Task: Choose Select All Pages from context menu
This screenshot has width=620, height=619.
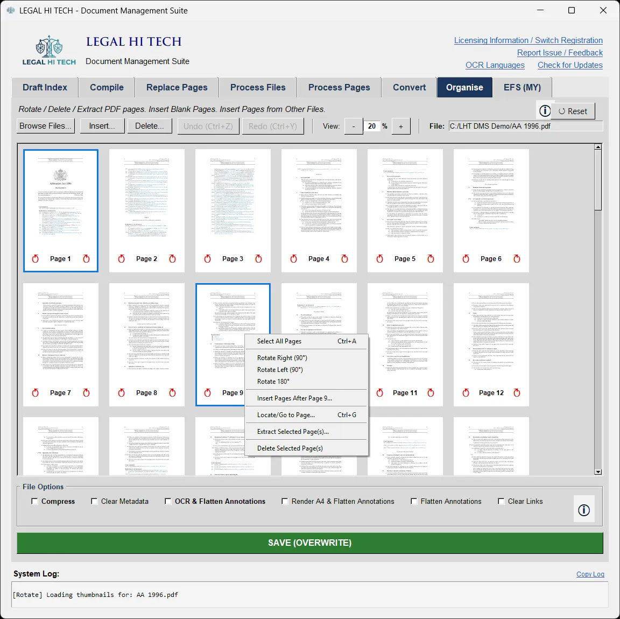Action: (x=307, y=341)
